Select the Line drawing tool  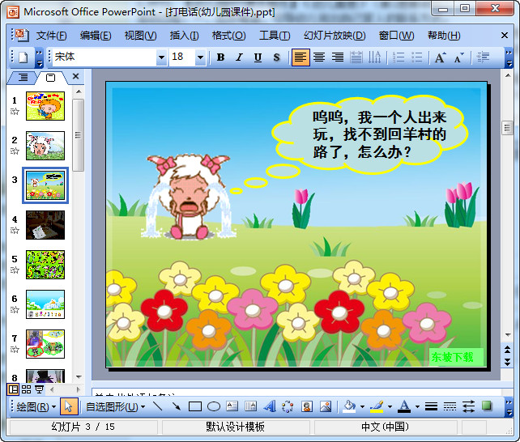coord(157,406)
